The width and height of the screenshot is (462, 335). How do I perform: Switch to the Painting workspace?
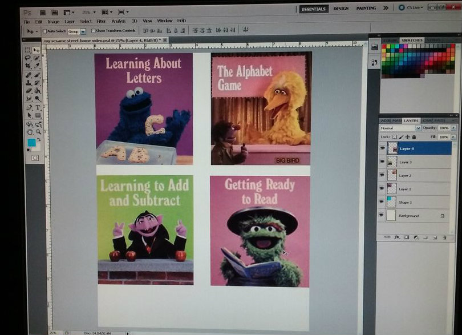tap(366, 8)
